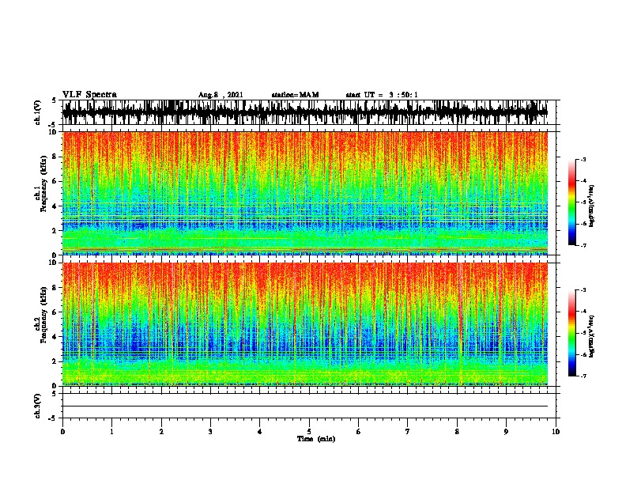This screenshot has width=626, height=484.
Task: Click time axis tick label "6"
Action: pyautogui.click(x=358, y=432)
